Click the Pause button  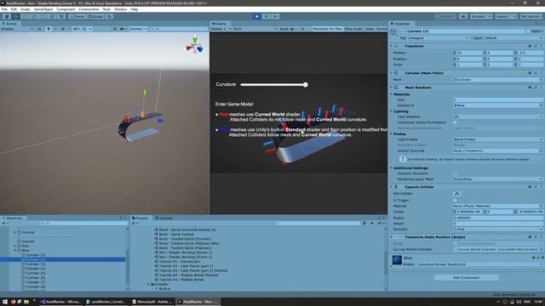pyautogui.click(x=266, y=16)
